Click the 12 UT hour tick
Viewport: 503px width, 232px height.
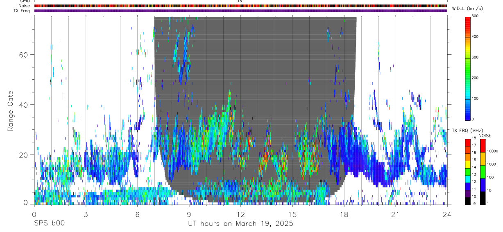click(240, 214)
